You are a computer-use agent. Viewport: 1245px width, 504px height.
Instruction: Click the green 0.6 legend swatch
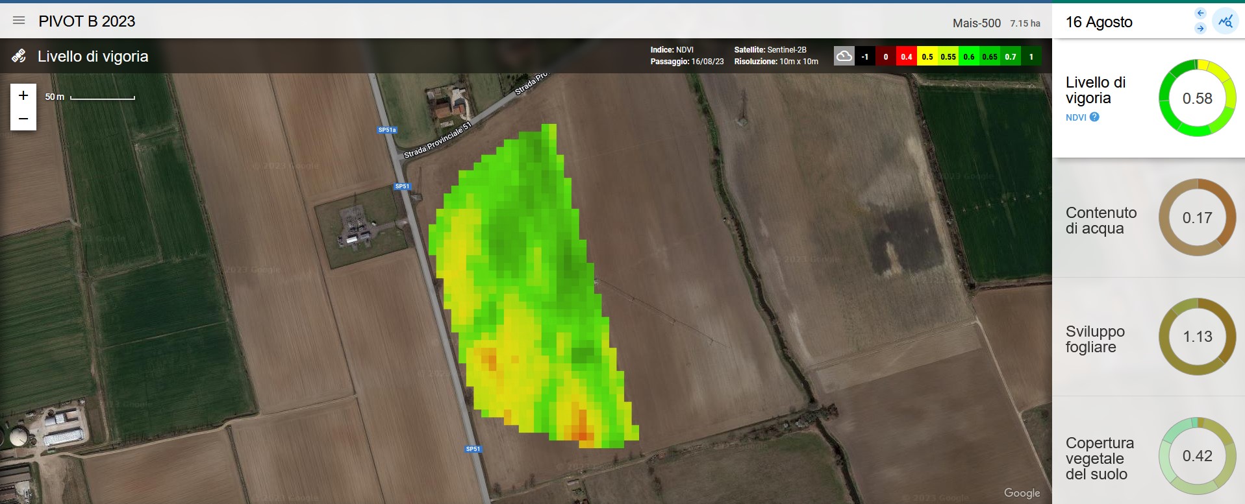968,56
